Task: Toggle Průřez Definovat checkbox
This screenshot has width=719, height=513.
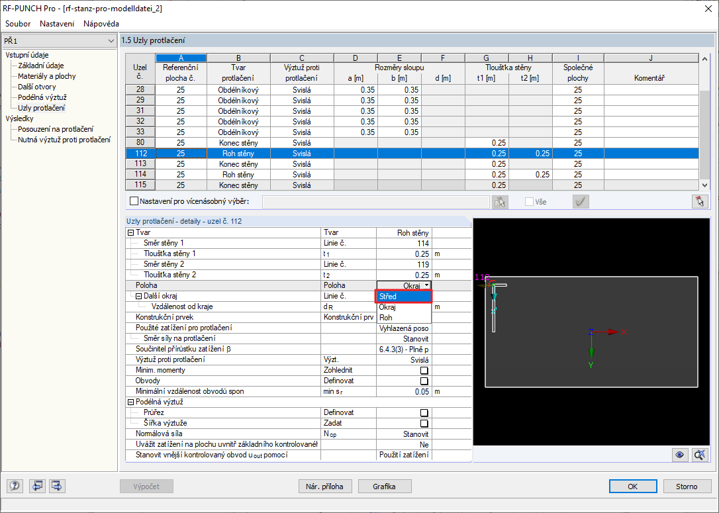Action: [x=424, y=412]
